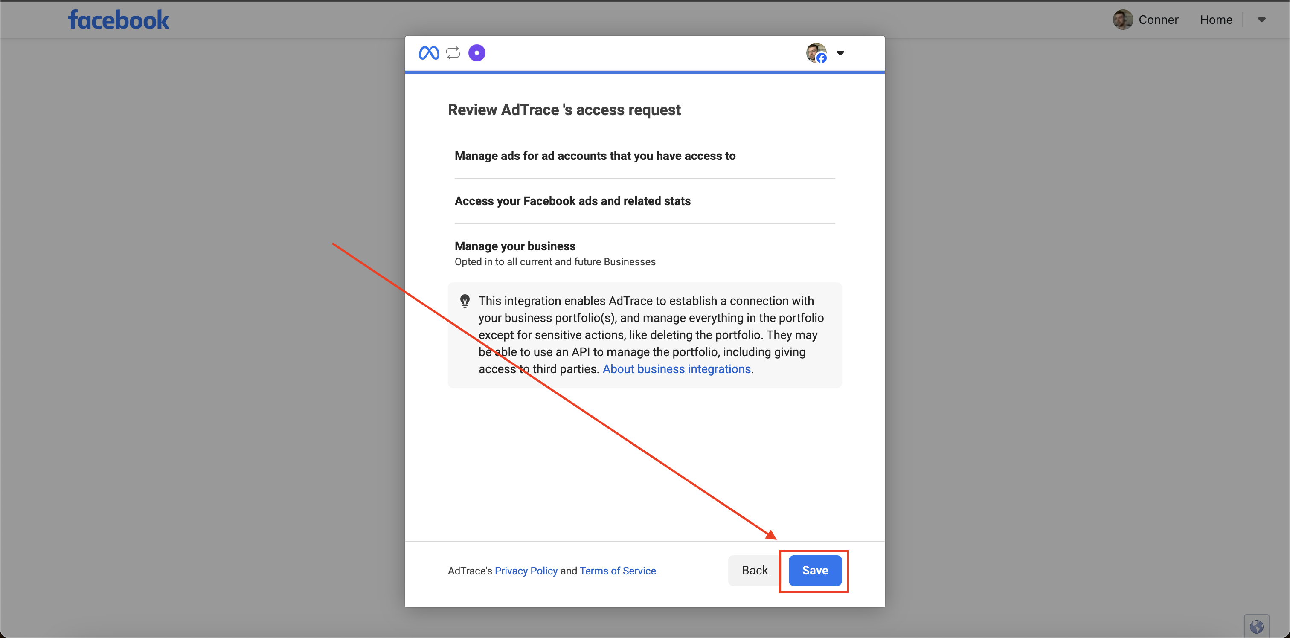This screenshot has height=638, width=1290.
Task: Open Conner profile name link
Action: (1158, 20)
